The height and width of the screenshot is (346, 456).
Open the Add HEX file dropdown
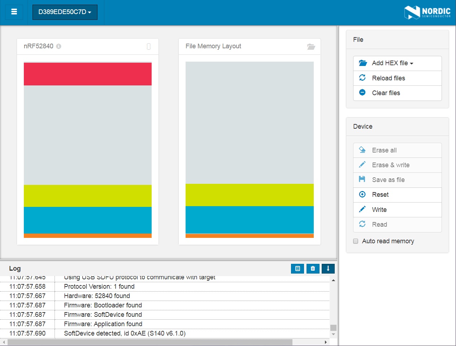(x=398, y=63)
